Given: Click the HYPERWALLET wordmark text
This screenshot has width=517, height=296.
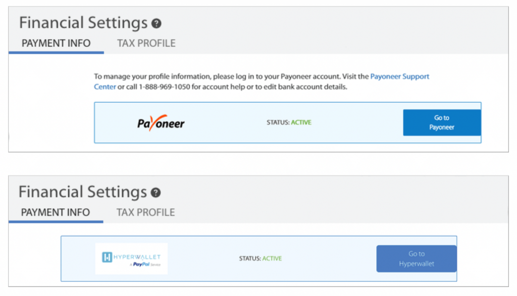Looking at the screenshot, I should pos(137,256).
